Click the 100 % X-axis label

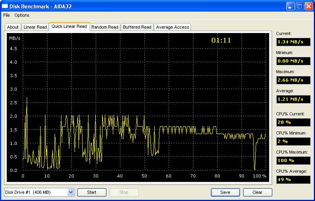click(260, 176)
